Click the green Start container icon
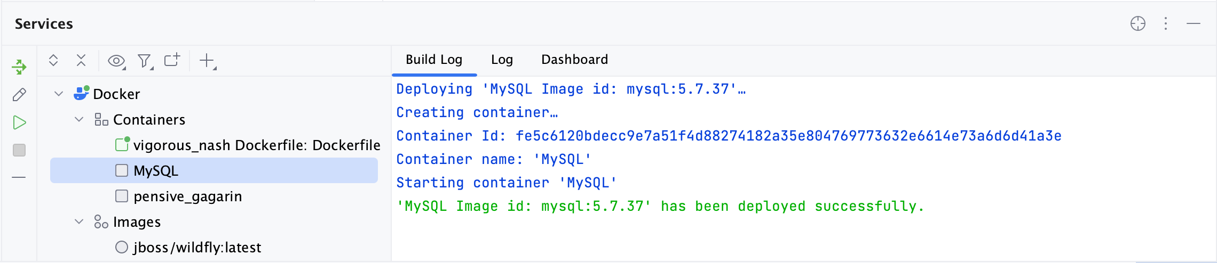Screen dimensions: 1217x263 click(x=19, y=122)
